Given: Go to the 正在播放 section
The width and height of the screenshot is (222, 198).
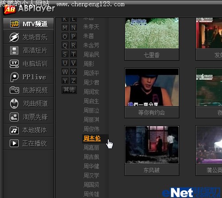Looking at the screenshot, I should coord(28,144).
